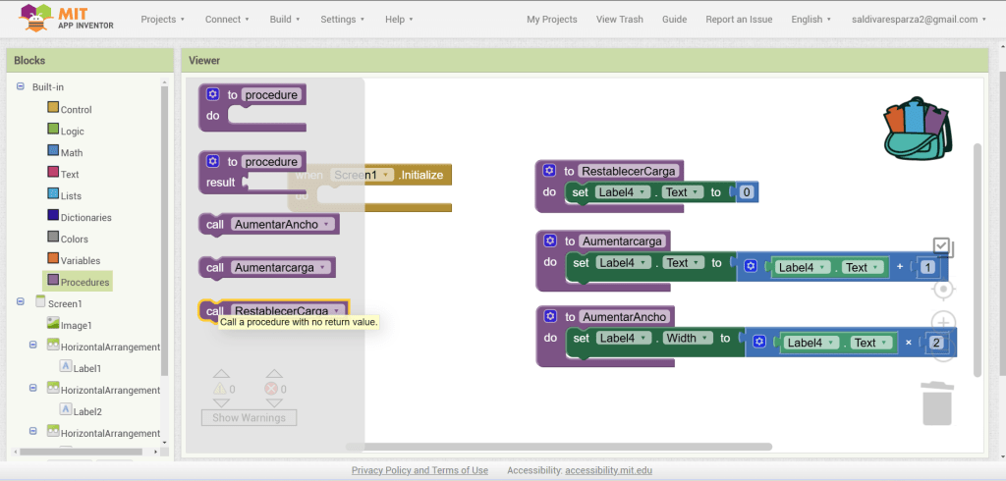Collapse the Screen1 component tree
1006x481 pixels.
point(20,303)
